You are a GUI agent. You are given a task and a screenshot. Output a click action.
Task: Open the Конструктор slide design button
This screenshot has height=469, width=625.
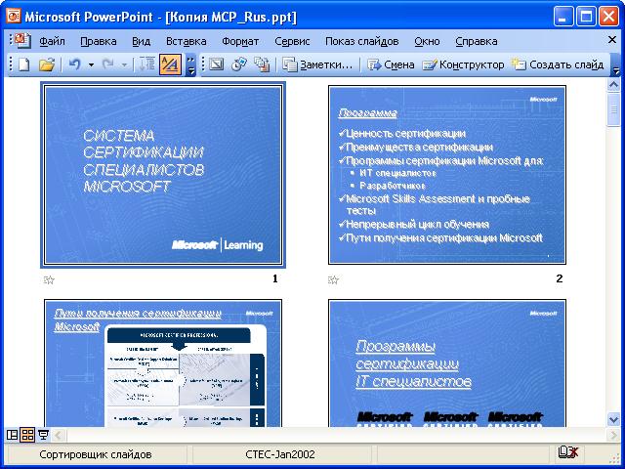click(x=463, y=64)
